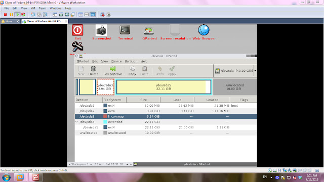324x182 pixels.
Task: Open the GParted menu in GParted
Action: click(x=83, y=61)
